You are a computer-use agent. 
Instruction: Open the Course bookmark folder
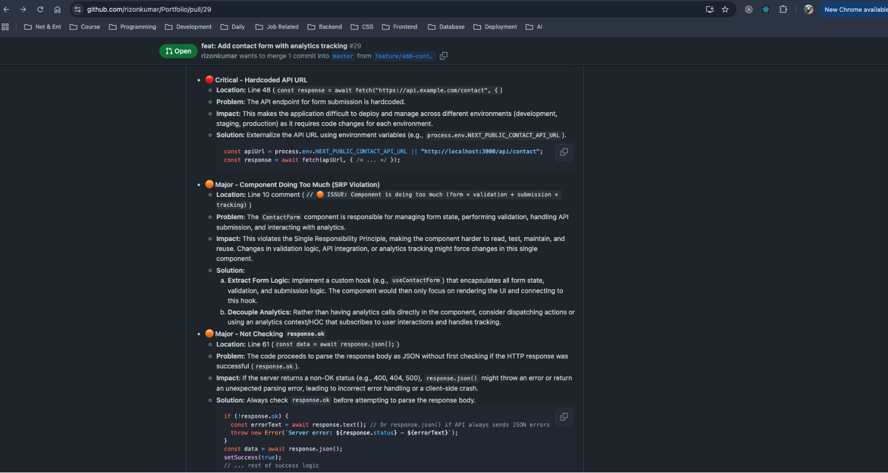(85, 27)
